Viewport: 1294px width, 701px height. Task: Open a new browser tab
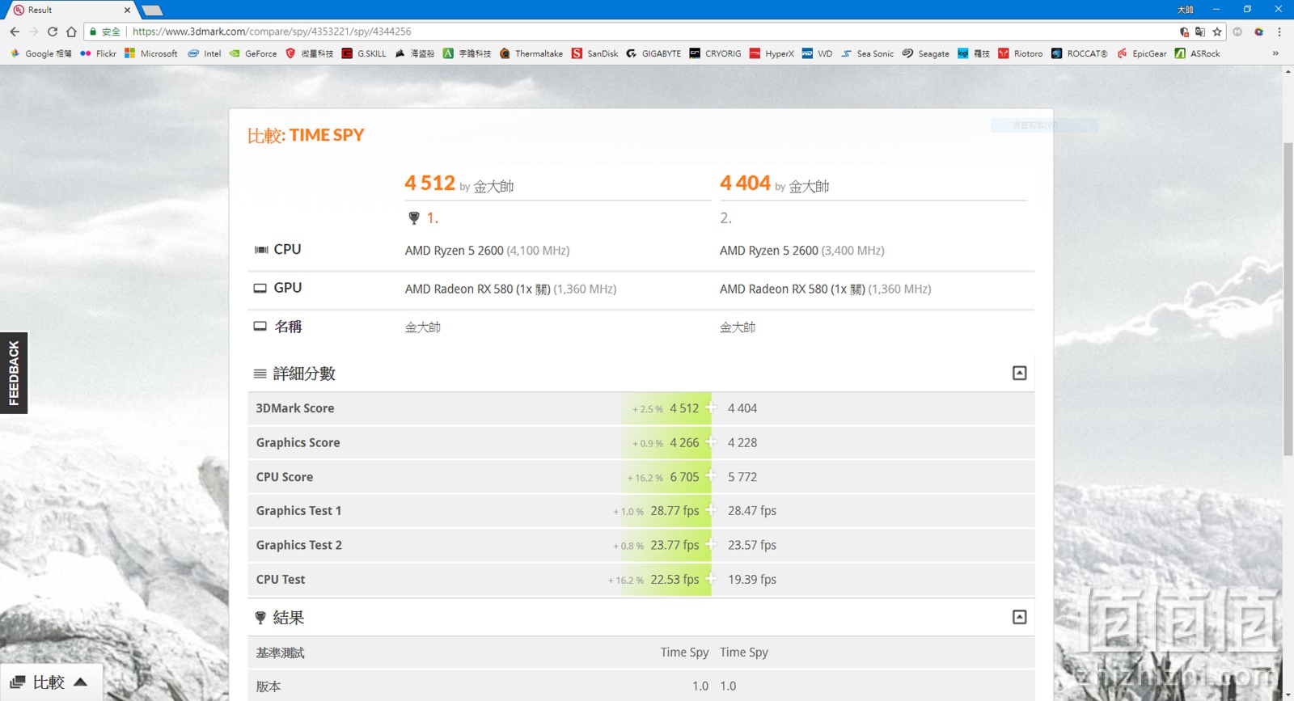[152, 11]
